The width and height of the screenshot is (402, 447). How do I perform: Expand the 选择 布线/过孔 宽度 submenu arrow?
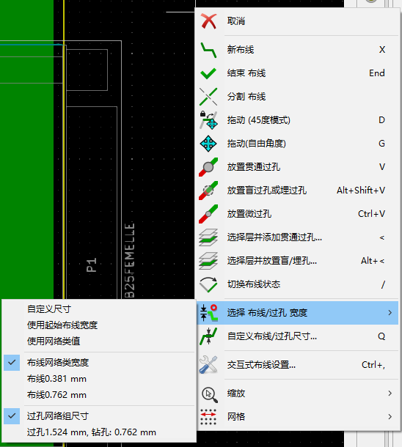390,313
